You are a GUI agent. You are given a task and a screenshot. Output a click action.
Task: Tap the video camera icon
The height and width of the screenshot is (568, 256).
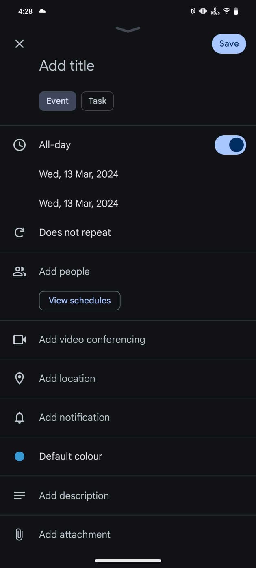pos(19,340)
